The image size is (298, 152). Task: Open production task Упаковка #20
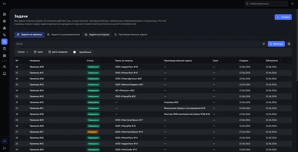[171, 102]
